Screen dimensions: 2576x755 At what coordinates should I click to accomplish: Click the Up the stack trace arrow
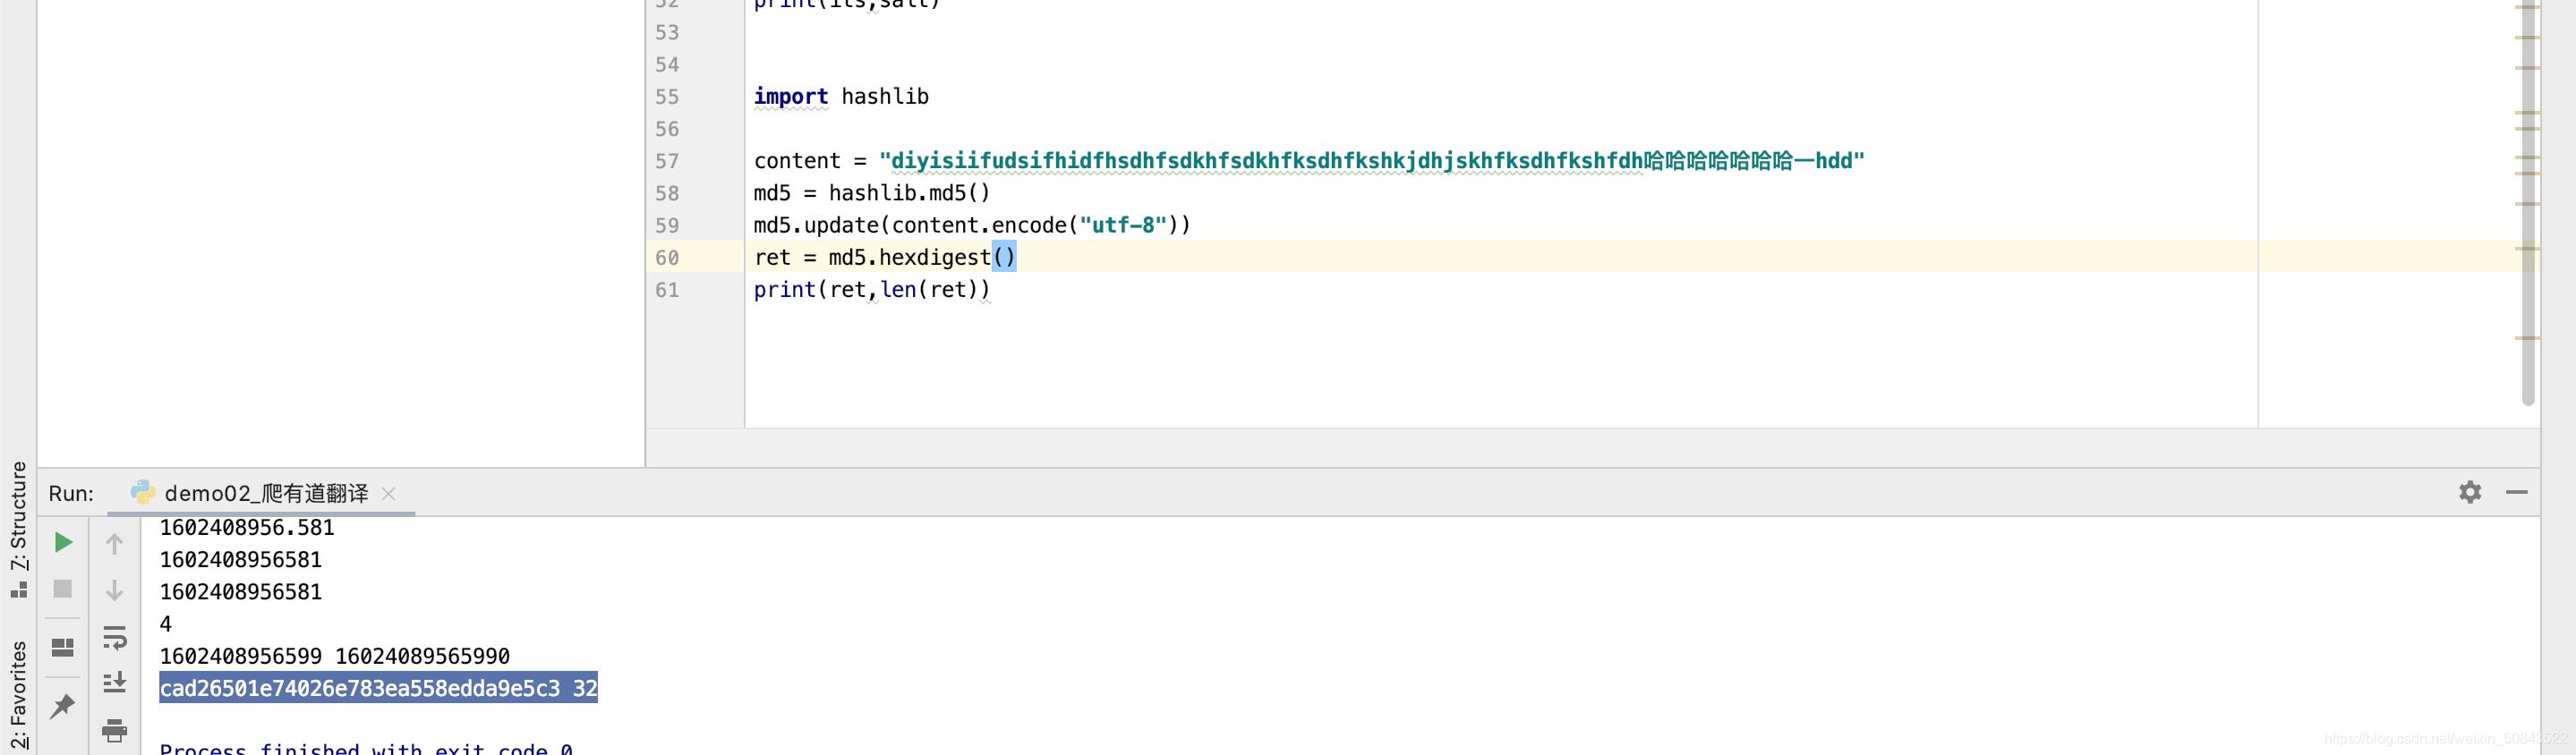115,544
